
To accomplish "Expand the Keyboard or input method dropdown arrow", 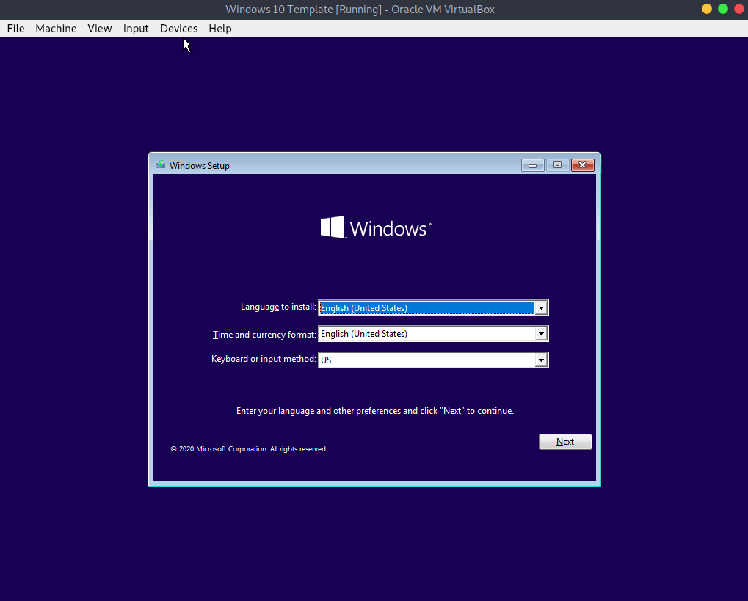I will (541, 360).
